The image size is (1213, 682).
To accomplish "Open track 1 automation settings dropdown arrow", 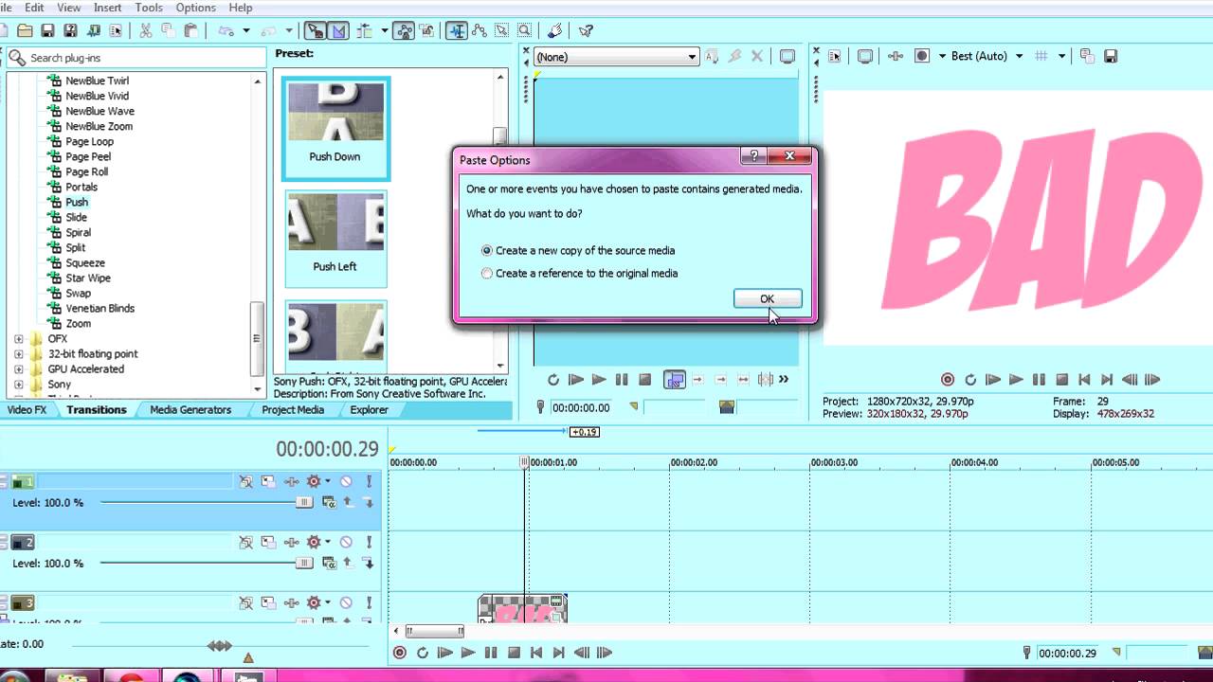I will pos(328,481).
